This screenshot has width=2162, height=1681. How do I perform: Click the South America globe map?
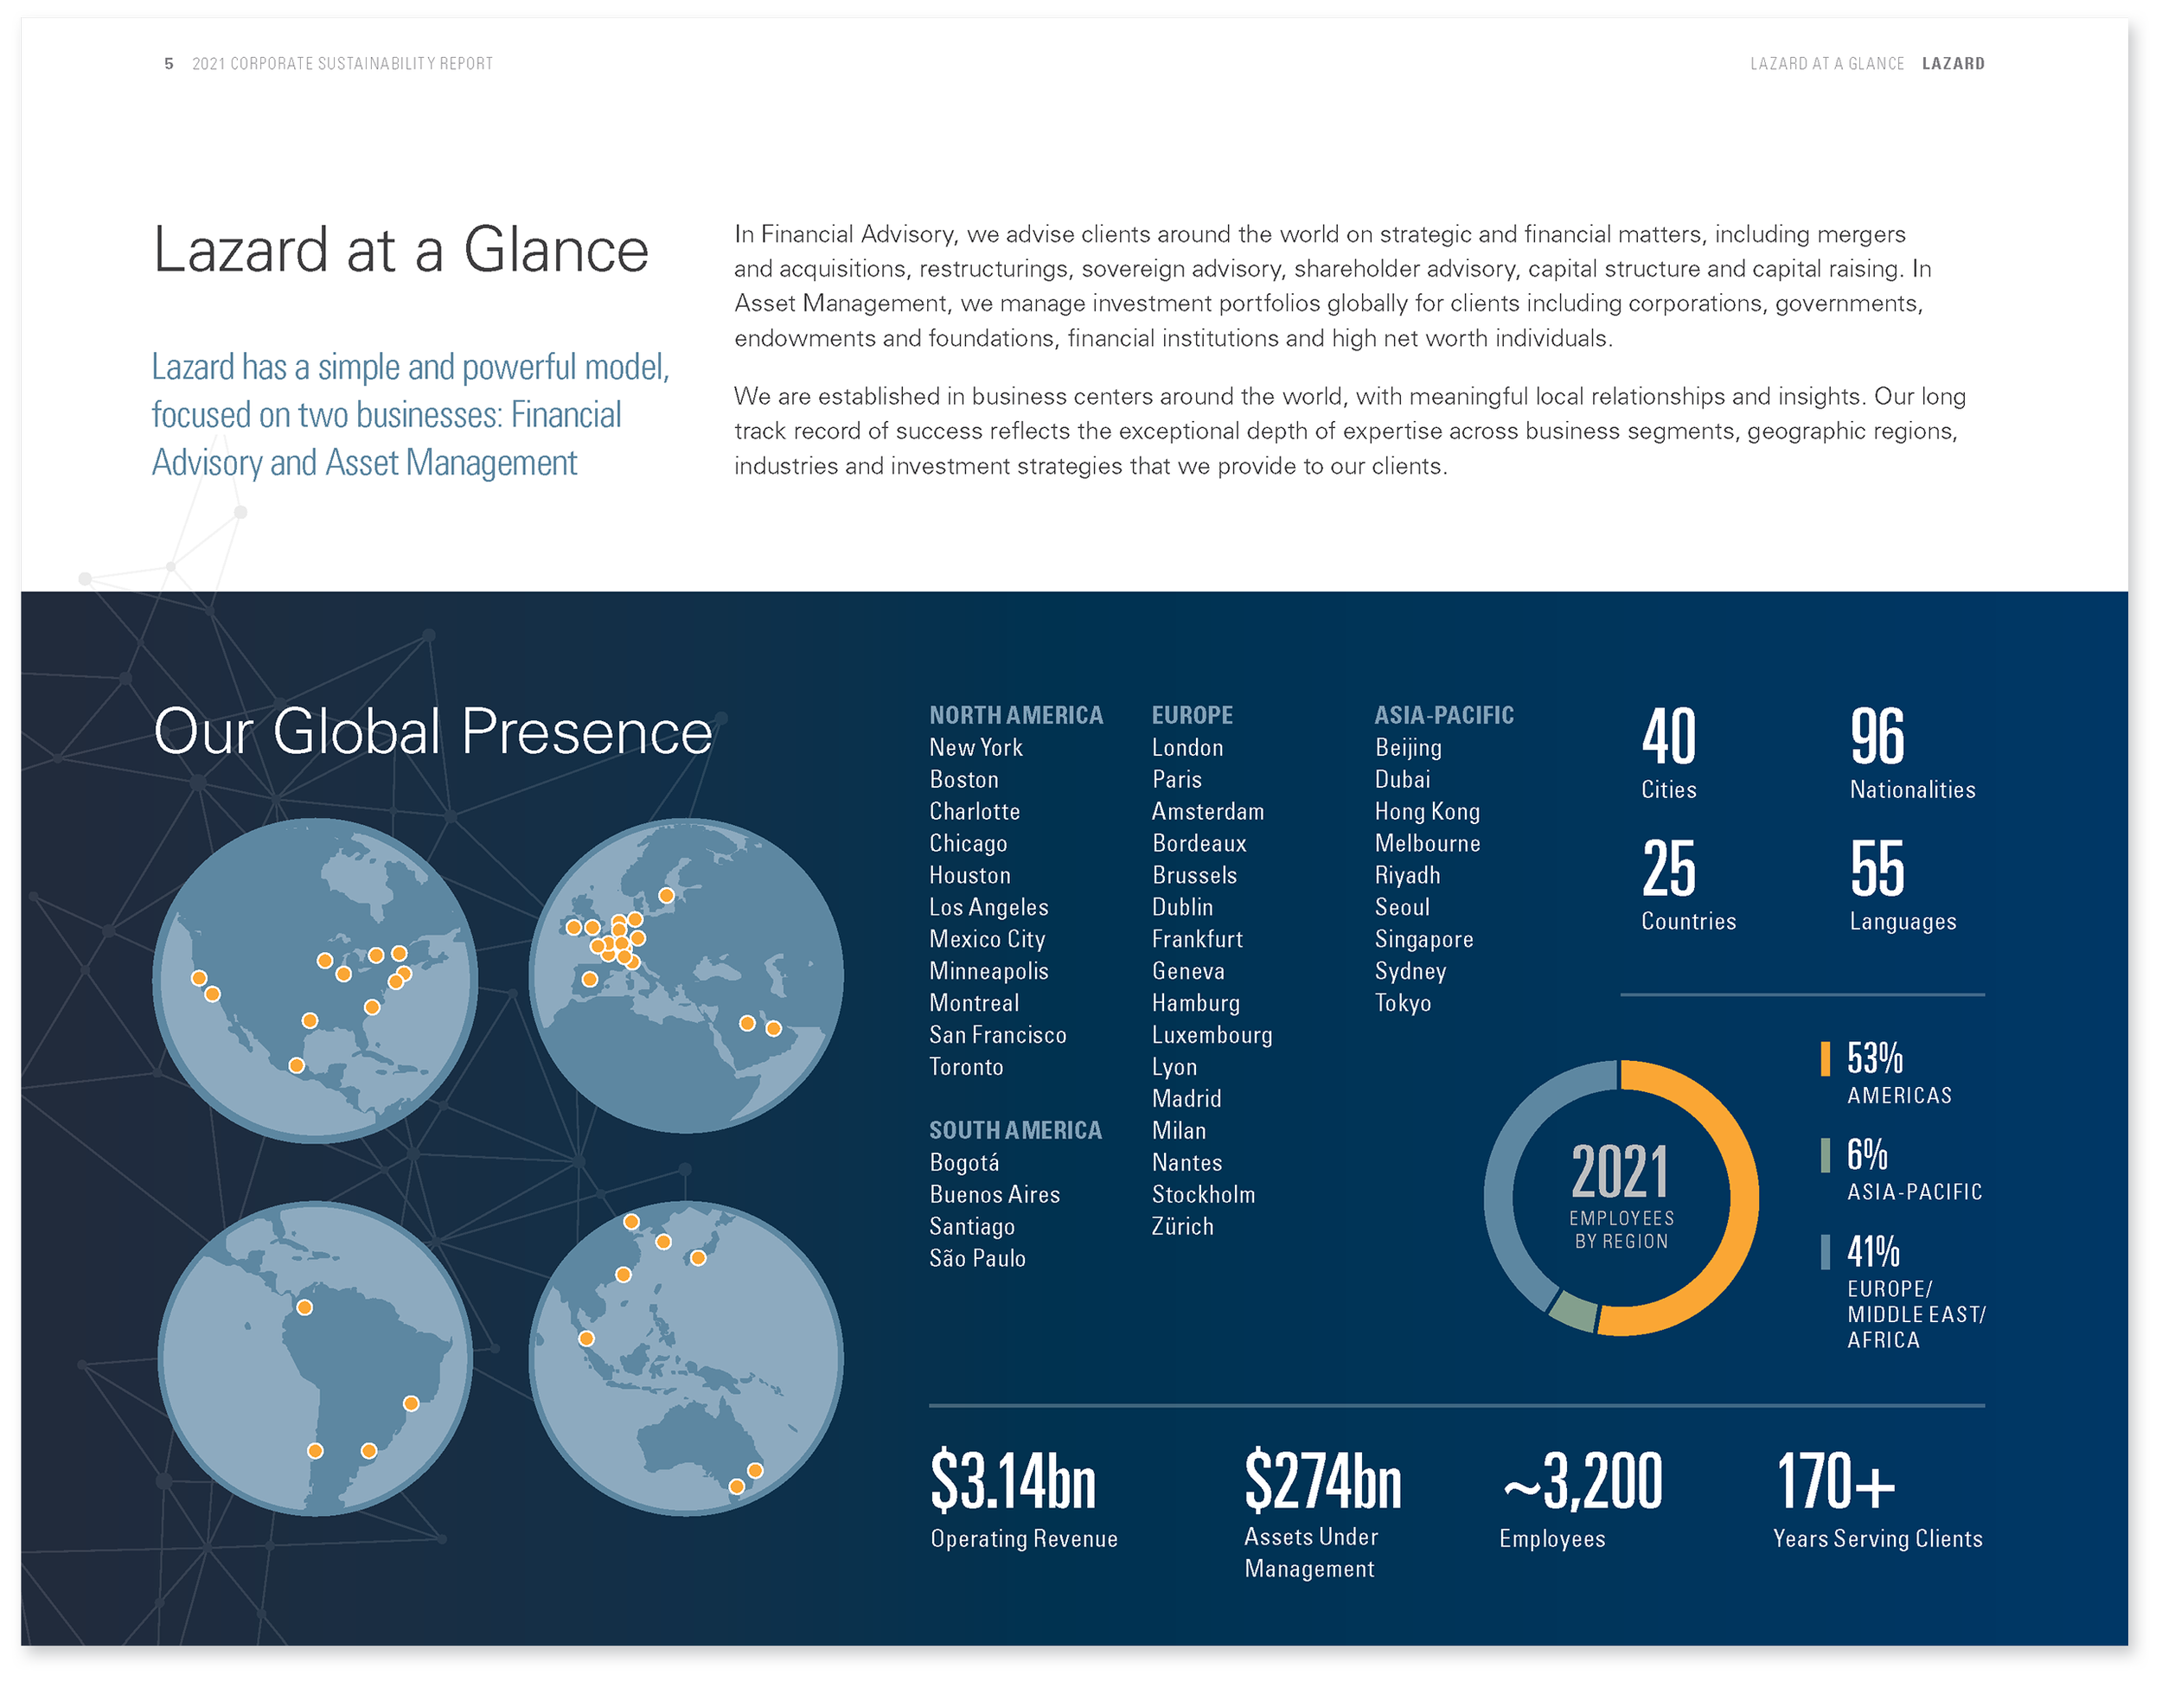tap(315, 1358)
